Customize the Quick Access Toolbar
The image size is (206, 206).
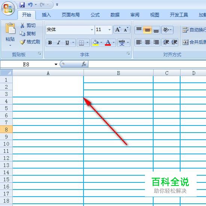57,5
